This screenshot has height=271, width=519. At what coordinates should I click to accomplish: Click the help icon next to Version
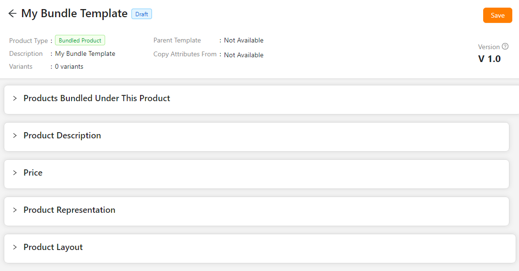coord(505,47)
